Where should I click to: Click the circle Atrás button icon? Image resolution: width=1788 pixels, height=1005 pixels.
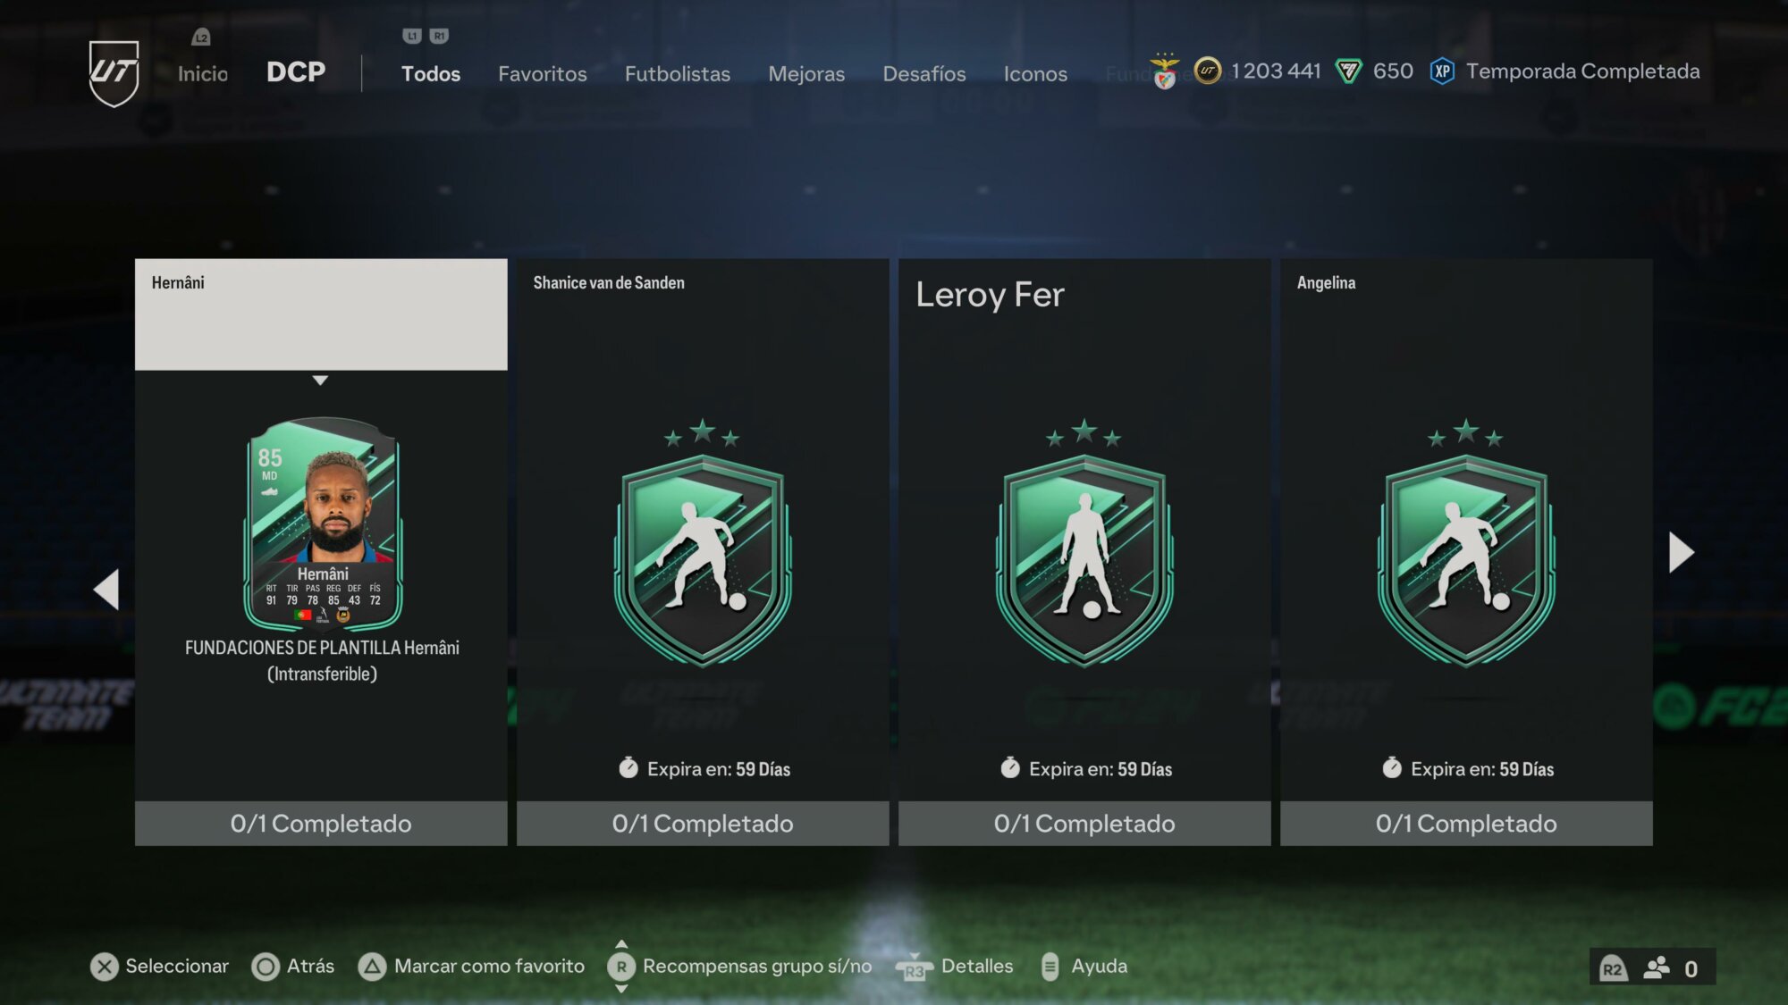[266, 967]
